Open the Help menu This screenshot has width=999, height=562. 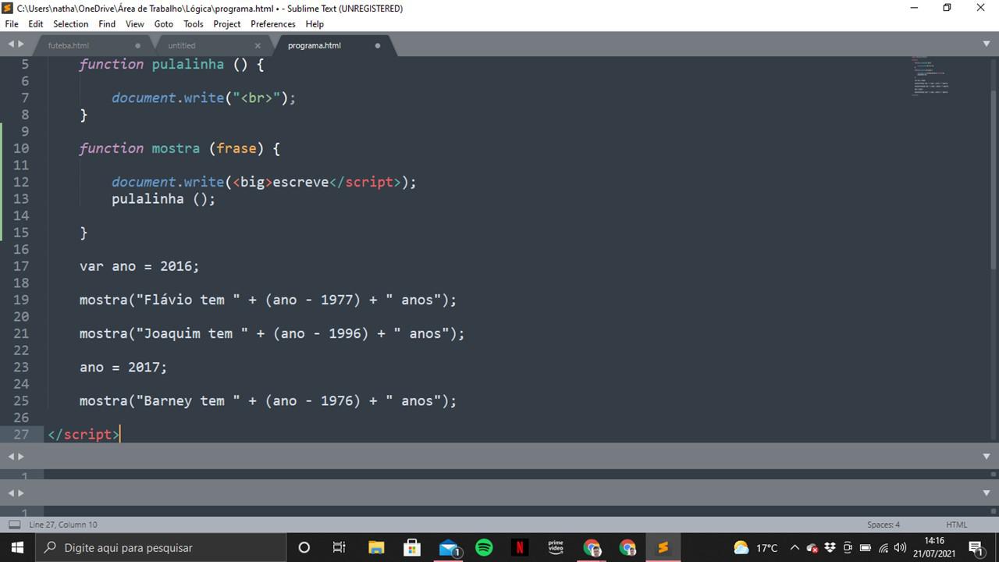[315, 24]
